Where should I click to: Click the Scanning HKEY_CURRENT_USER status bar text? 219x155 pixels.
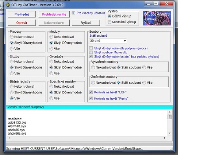click(74, 148)
